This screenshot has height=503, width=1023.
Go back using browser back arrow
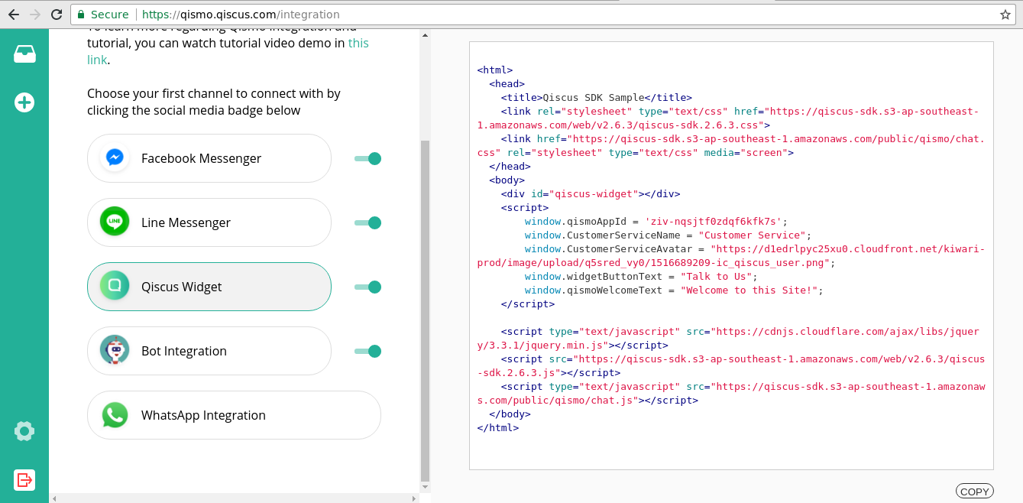[13, 15]
